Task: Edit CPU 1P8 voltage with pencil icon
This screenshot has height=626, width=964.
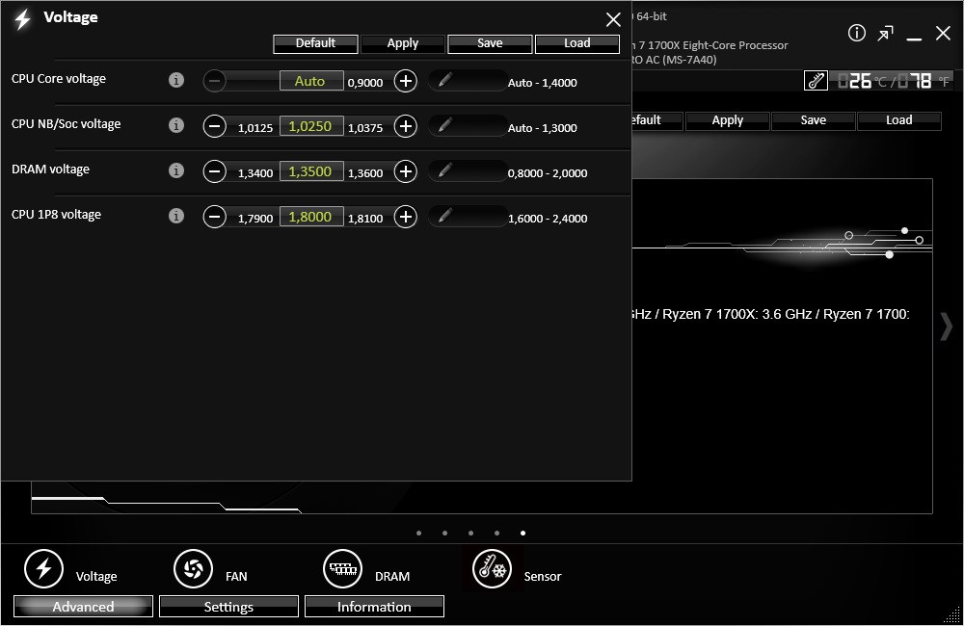Action: click(x=444, y=217)
